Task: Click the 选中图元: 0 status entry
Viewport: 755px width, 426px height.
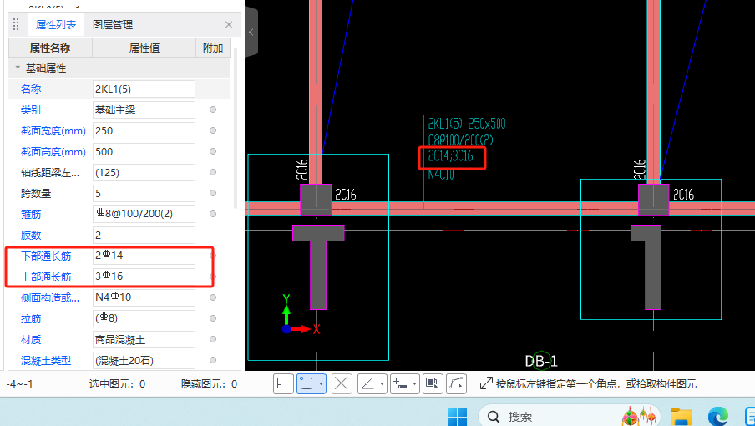Action: 117,383
